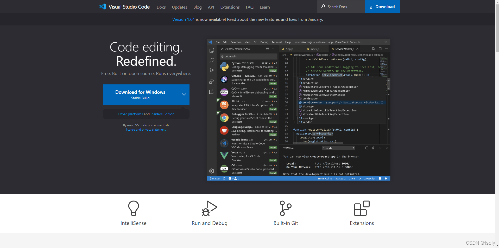Click the IntelliSense label
The height and width of the screenshot is (248, 499).
(x=134, y=223)
